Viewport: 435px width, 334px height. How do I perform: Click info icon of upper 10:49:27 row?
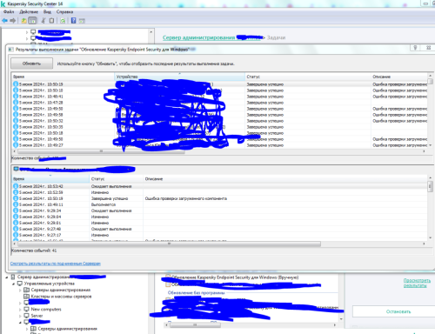click(16, 145)
